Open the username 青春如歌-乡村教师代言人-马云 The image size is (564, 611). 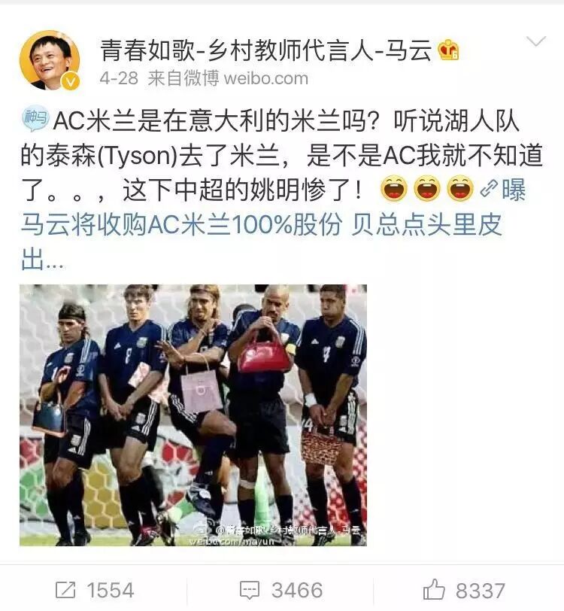tap(266, 50)
